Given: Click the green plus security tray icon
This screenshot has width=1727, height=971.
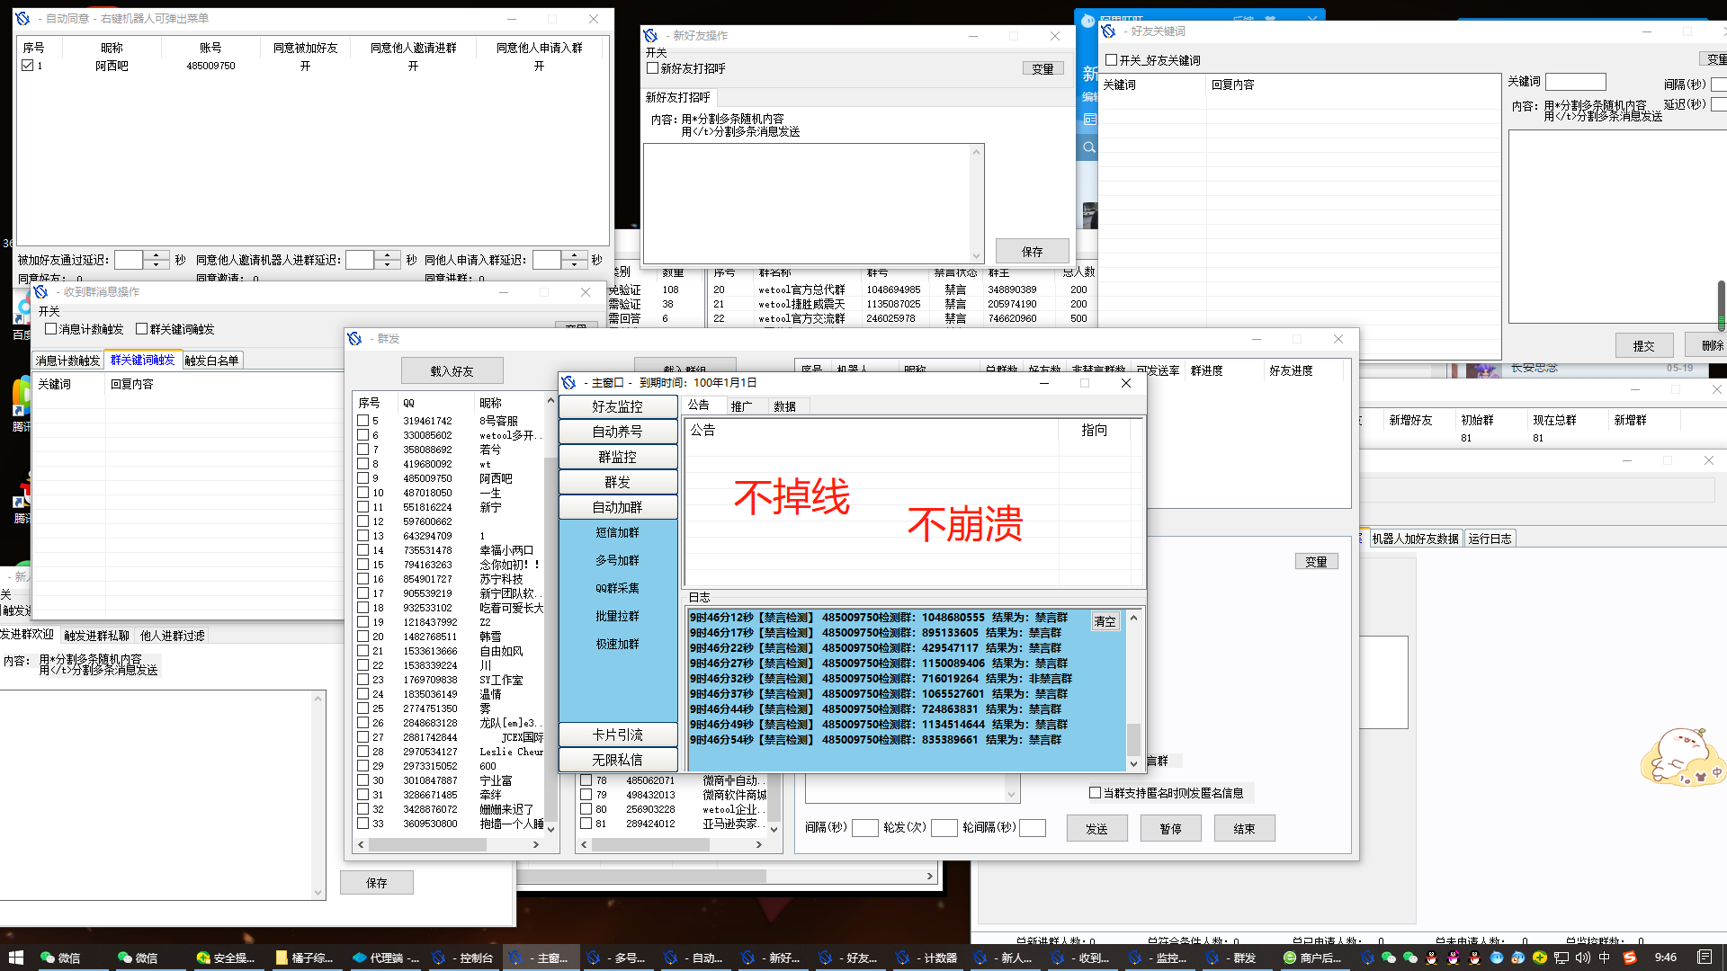Looking at the screenshot, I should (x=1540, y=958).
